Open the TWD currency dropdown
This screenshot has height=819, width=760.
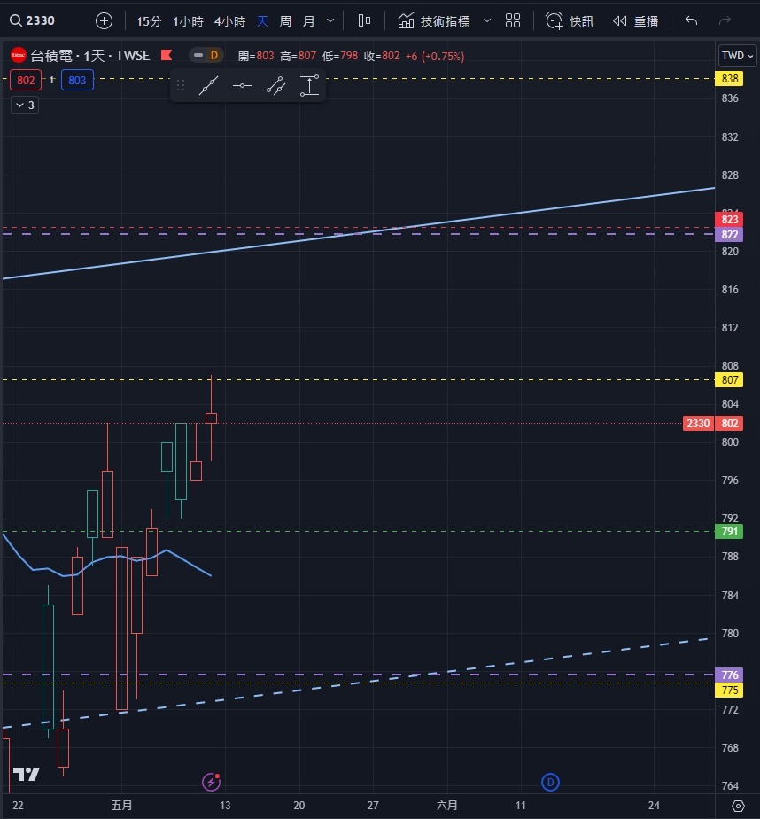point(737,55)
